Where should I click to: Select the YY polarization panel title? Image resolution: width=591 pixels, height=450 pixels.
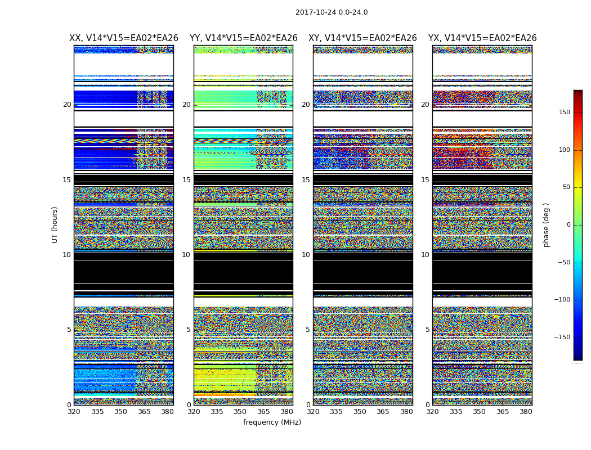tap(243, 38)
